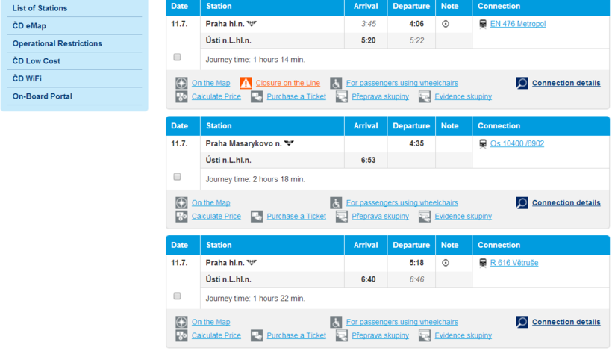Open Connection details for R 616 Vétruše
The image size is (612, 354).
click(x=566, y=322)
